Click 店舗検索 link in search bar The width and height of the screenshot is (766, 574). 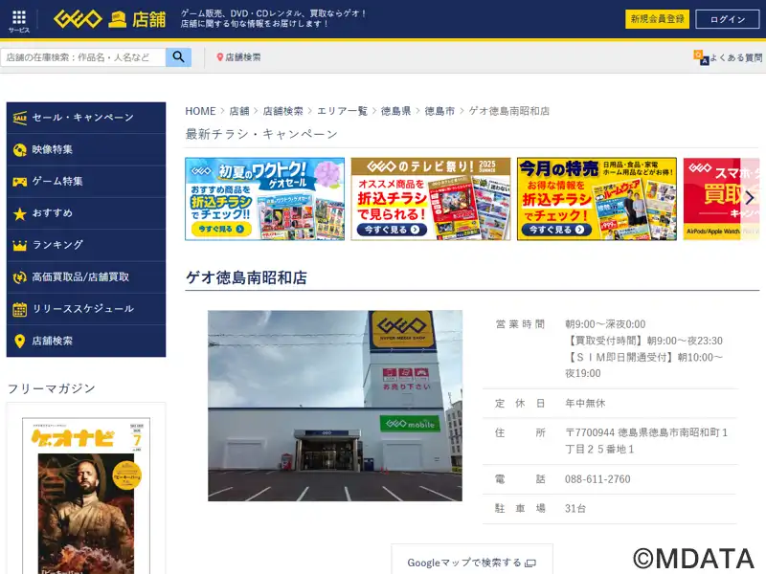coord(238,57)
